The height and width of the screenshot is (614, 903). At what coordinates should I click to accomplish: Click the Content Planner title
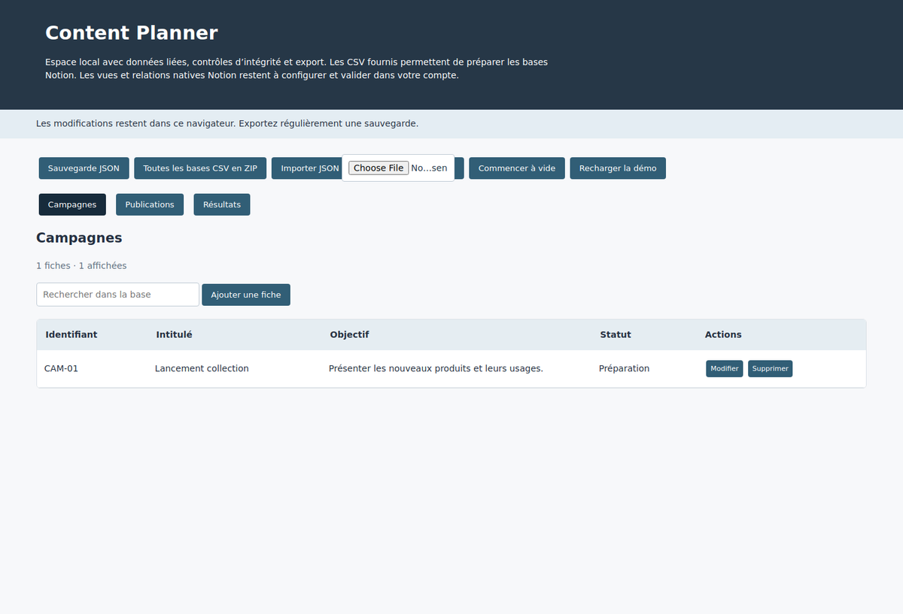click(x=132, y=33)
